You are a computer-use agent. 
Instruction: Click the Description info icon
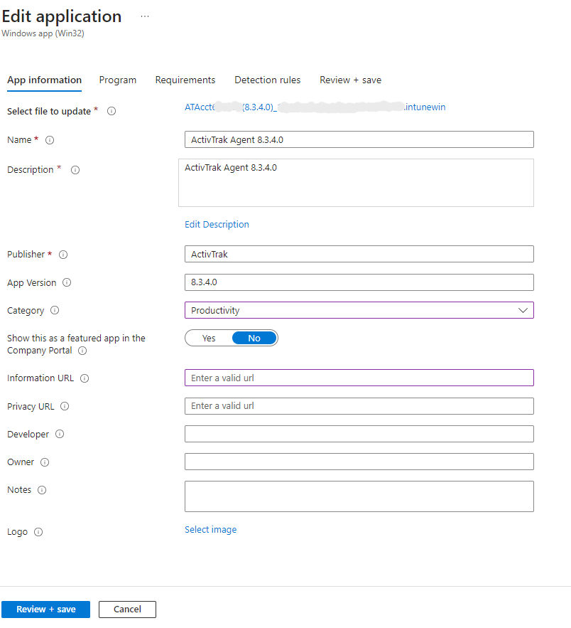coord(75,170)
